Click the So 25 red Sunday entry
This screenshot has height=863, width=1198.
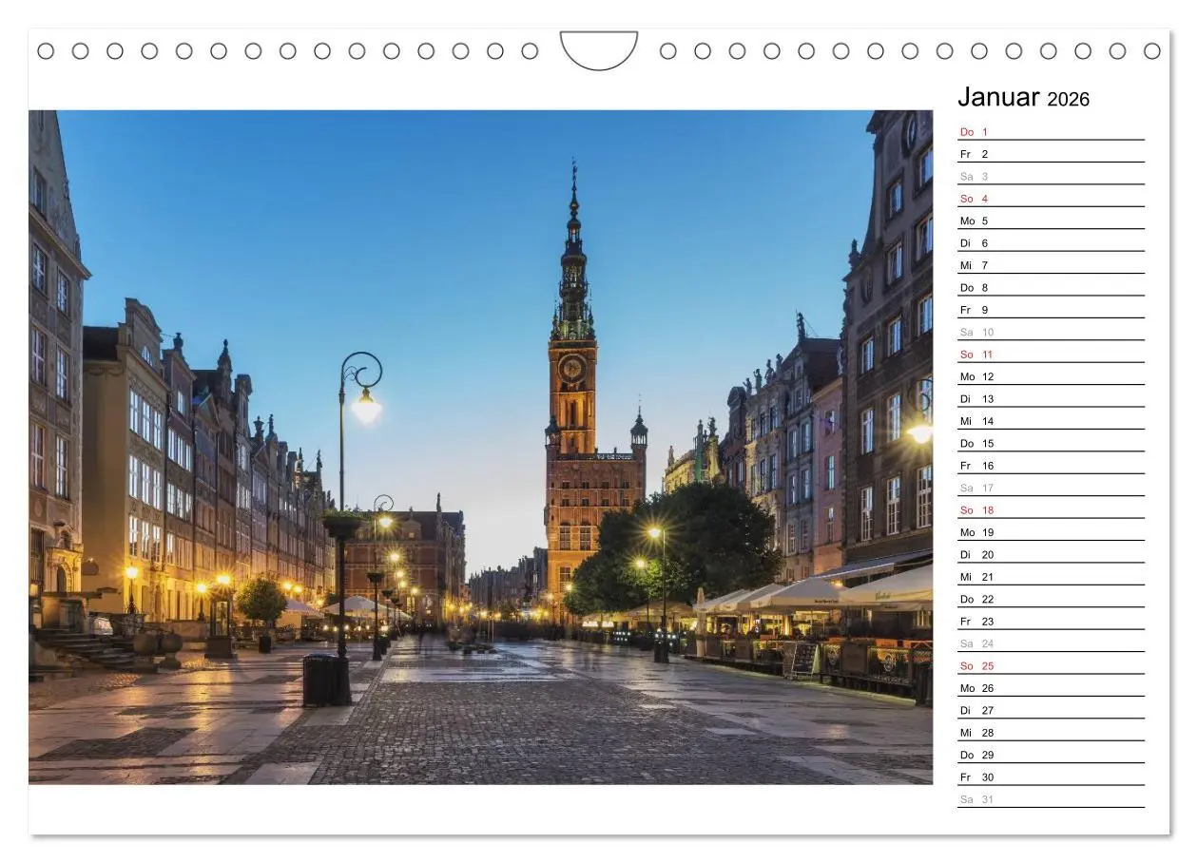(x=976, y=666)
